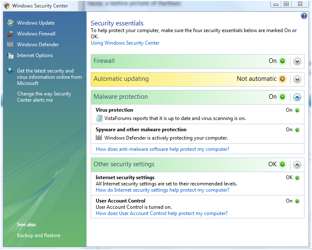Click the Windows Firewall brick-wall icon

10,34
